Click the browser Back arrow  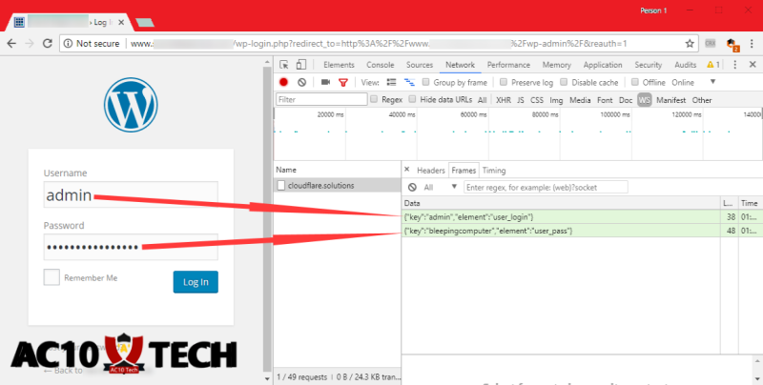(x=11, y=43)
